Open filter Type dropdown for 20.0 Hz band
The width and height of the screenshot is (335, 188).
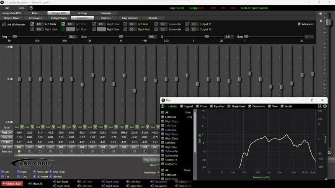(x=22, y=127)
